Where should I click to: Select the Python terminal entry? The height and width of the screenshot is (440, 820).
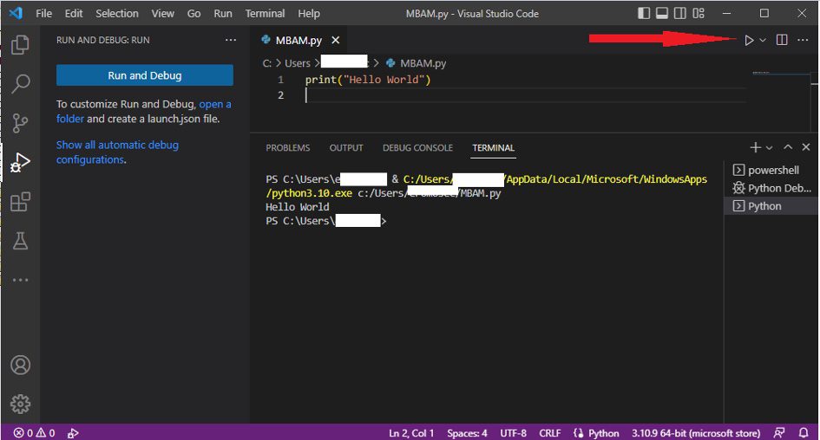(x=771, y=206)
